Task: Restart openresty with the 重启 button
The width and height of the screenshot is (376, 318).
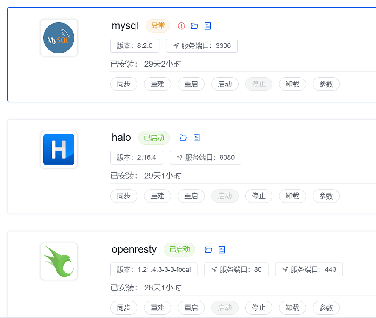Action: [x=191, y=308]
